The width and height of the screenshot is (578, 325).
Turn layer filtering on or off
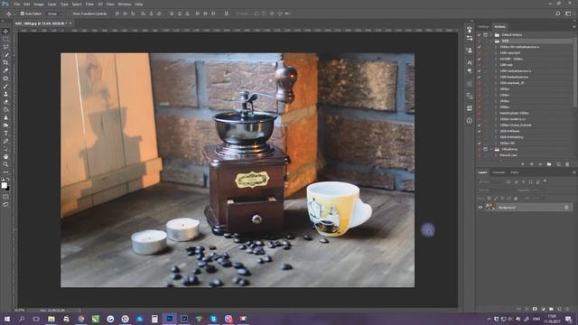coord(545,181)
